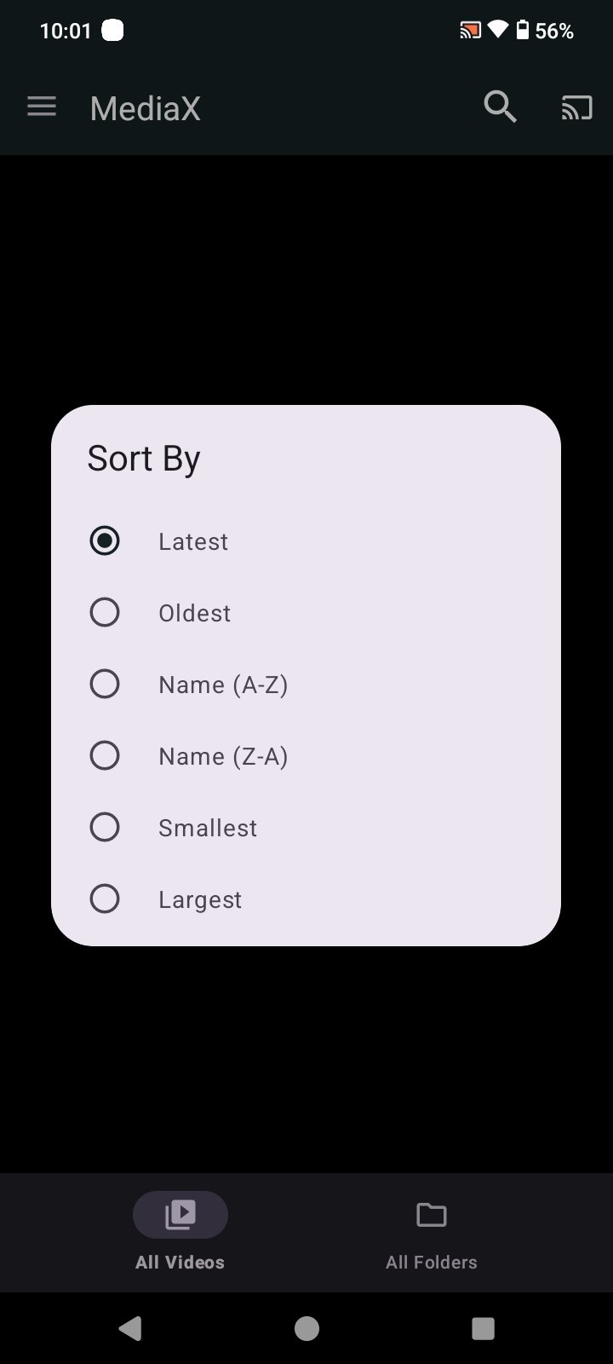Tap the All Folders folder icon

pos(432,1214)
